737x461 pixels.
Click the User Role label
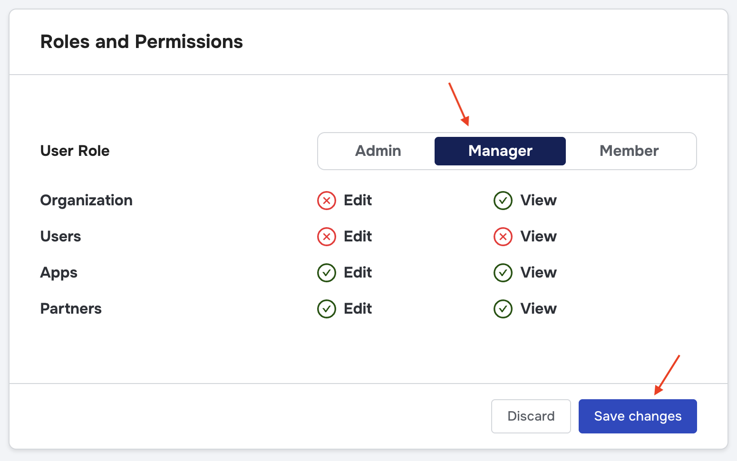pyautogui.click(x=75, y=151)
